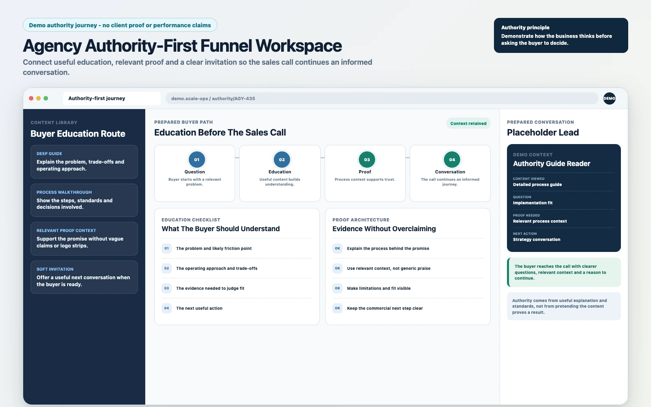Open the Relevant Proof Context card
This screenshot has height=407, width=651.
point(84,239)
